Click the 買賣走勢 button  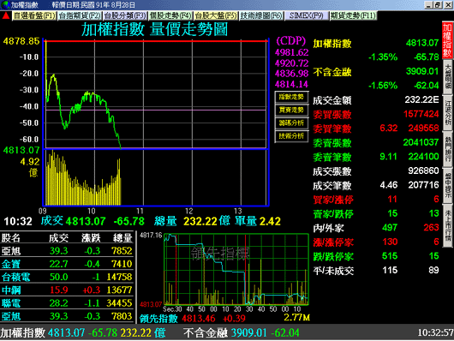pos(291,110)
